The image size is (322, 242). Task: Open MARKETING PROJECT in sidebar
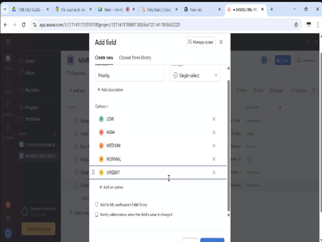click(x=39, y=156)
